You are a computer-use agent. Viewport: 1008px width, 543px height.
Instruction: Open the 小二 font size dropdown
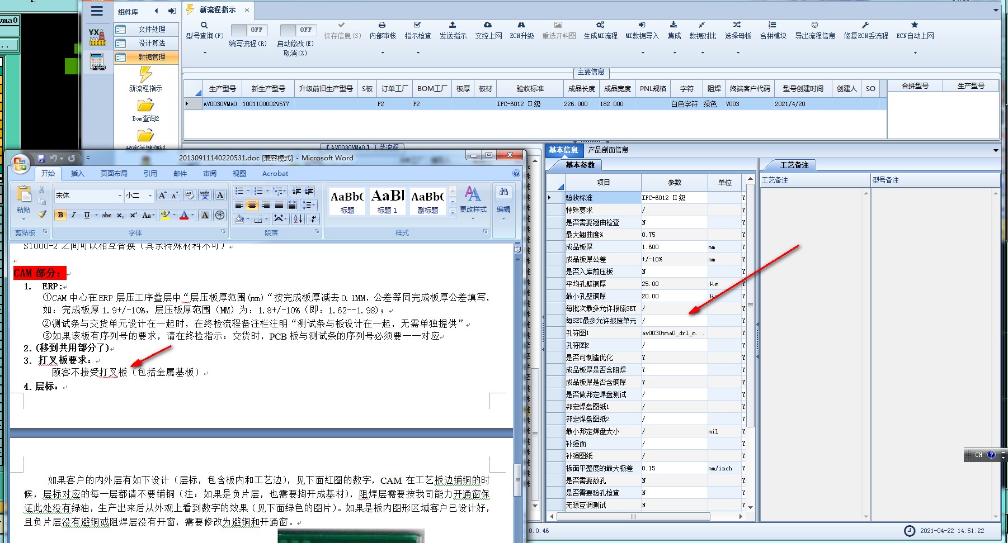150,196
